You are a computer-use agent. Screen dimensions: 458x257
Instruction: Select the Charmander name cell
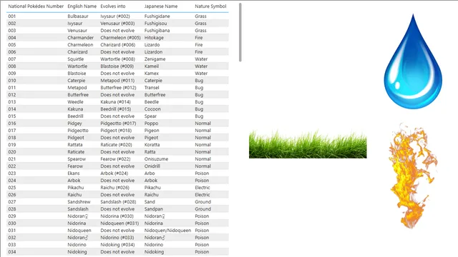81,38
